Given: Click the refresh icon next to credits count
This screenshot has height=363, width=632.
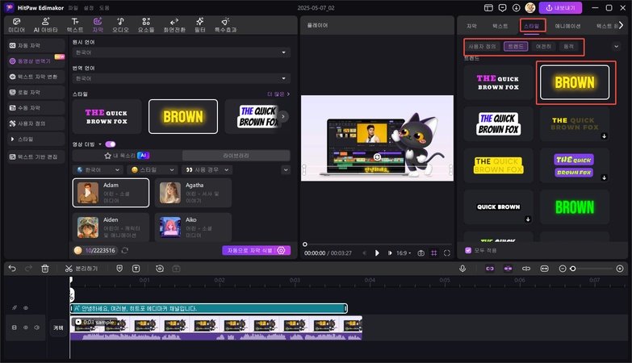Looking at the screenshot, I should point(125,250).
